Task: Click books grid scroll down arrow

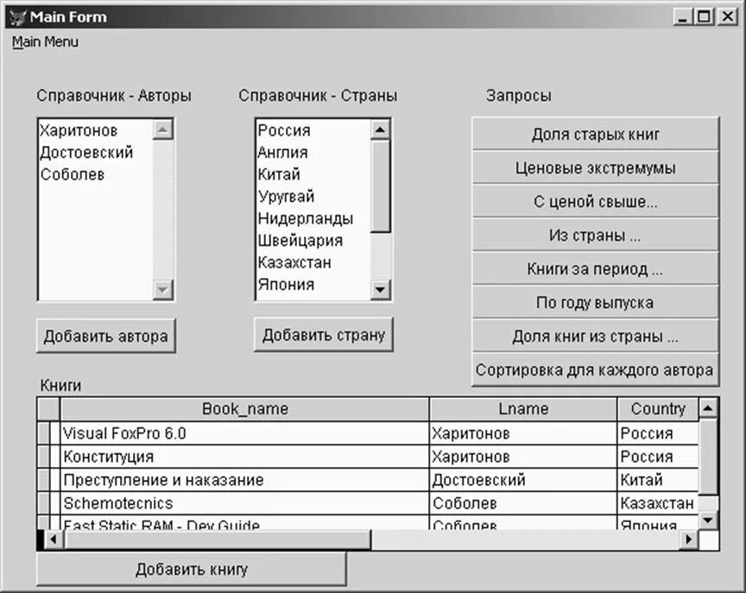Action: [708, 520]
